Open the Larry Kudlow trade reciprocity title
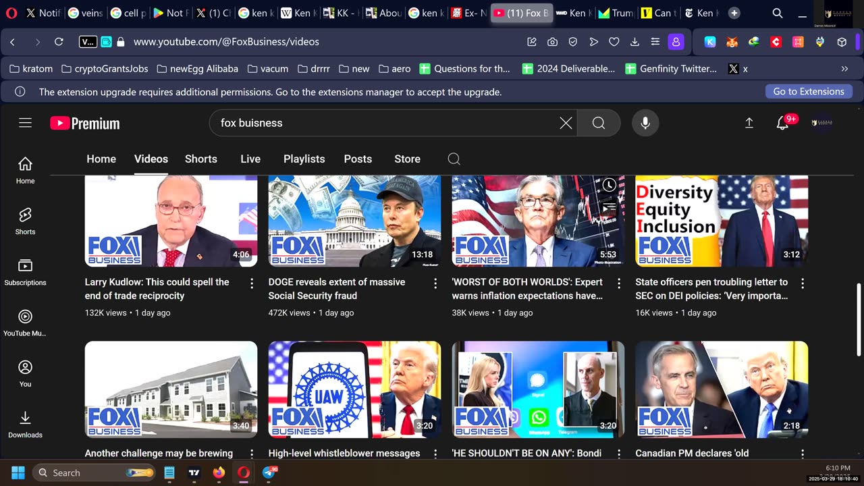Viewport: 864px width, 486px height. click(157, 289)
